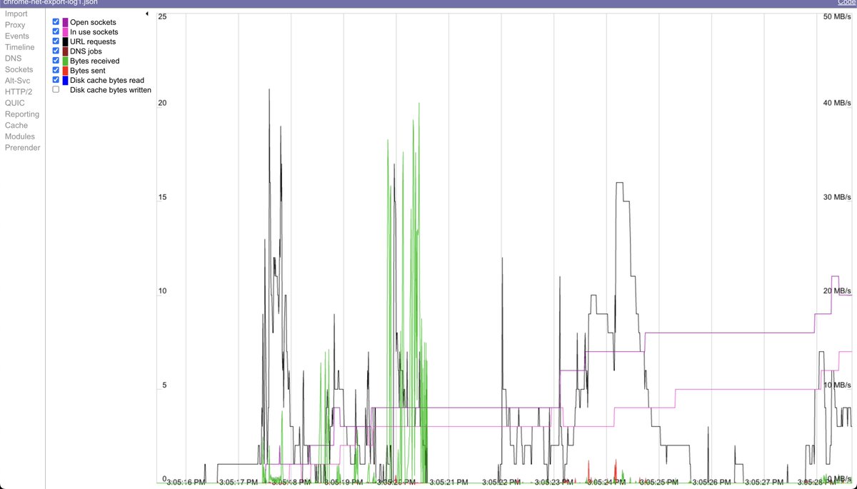Click the 3:05:26 PM time label
857x489 pixels.
[711, 483]
